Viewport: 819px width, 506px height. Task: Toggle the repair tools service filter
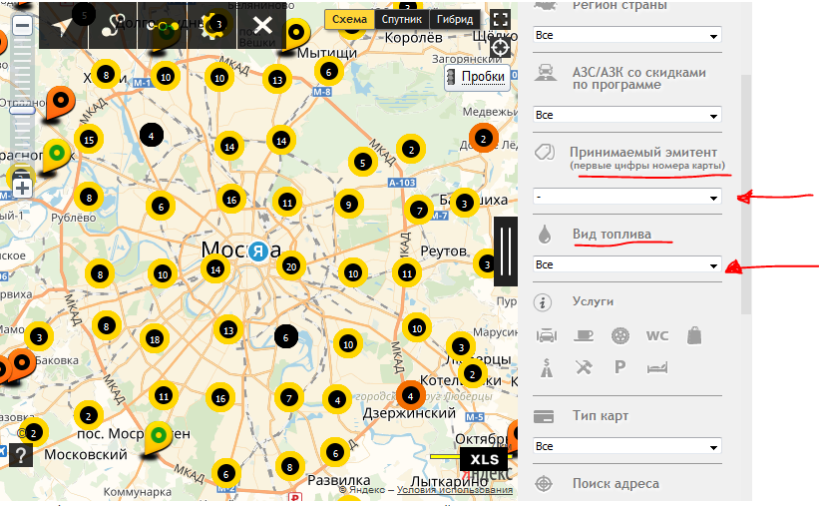click(584, 367)
